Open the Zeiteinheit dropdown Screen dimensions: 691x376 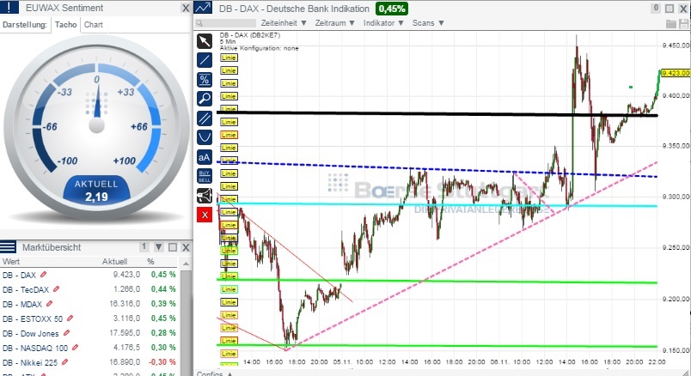[284, 23]
